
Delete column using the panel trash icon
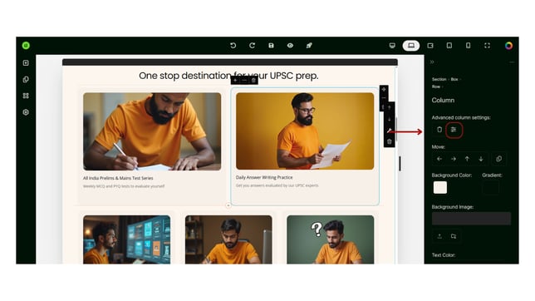pyautogui.click(x=439, y=130)
